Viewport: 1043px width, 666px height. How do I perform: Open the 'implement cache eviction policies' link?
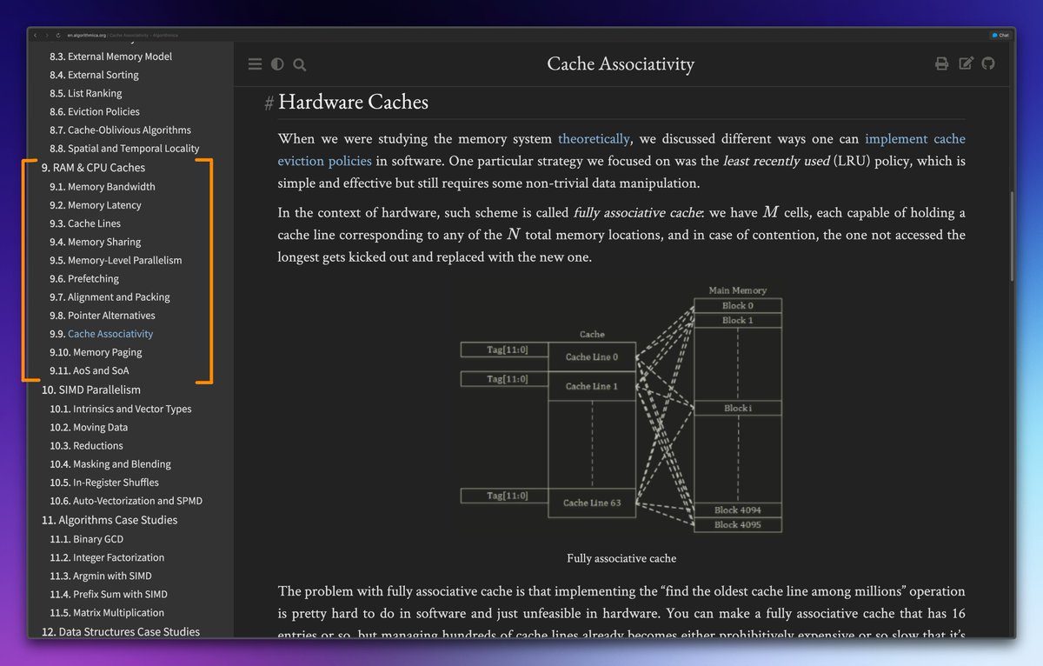pos(621,150)
